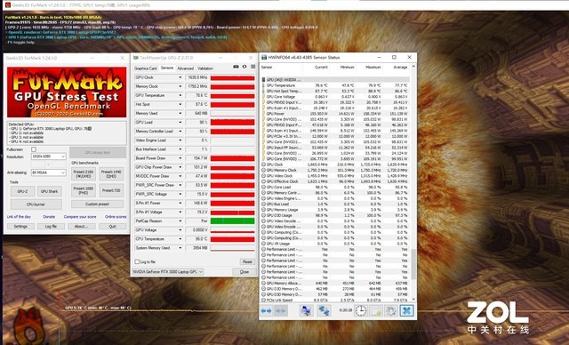Click the Close button in GPU-Z
The width and height of the screenshot is (569, 345).
[244, 272]
